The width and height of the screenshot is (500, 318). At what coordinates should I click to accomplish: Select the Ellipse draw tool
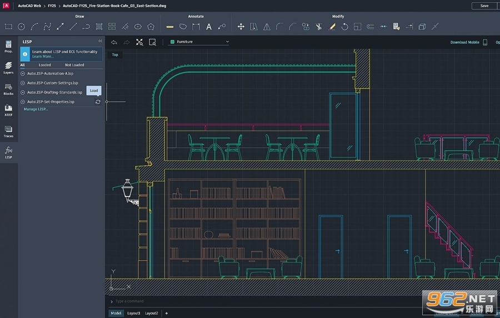point(138,27)
